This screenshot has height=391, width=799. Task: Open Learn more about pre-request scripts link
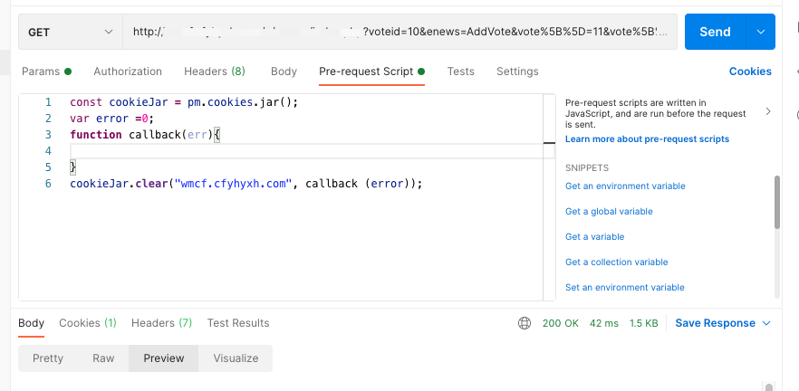coord(647,139)
